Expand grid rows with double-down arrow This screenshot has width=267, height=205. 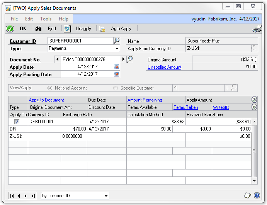pos(254,107)
